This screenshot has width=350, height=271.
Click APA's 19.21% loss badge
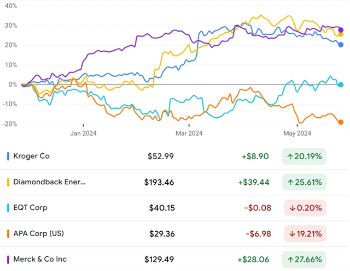(305, 233)
